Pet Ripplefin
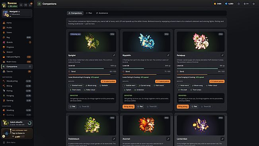The width and height of the screenshot is (259, 146). 140,107
